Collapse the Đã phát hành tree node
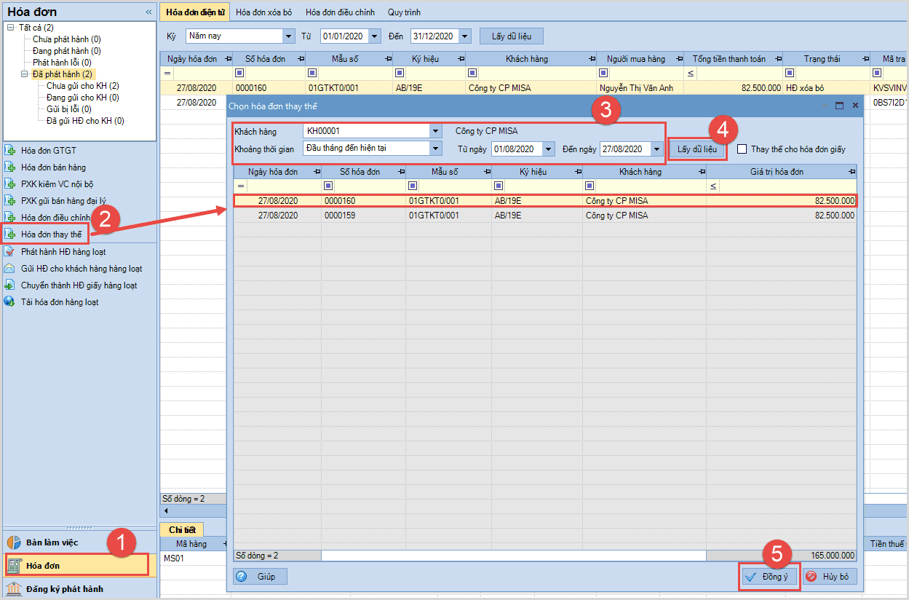The width and height of the screenshot is (909, 600). coord(24,74)
